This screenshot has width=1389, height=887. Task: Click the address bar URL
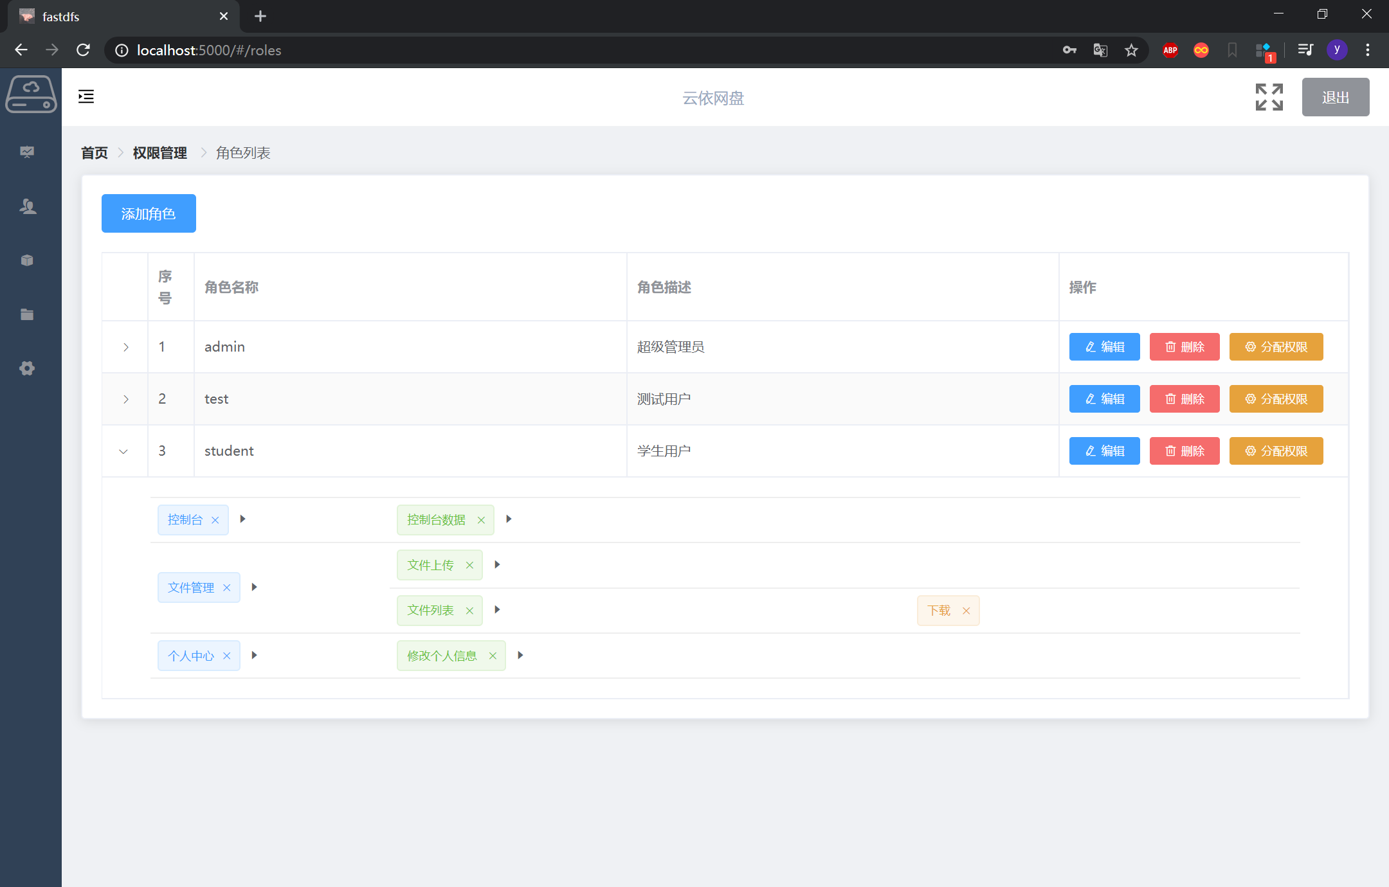click(x=209, y=50)
